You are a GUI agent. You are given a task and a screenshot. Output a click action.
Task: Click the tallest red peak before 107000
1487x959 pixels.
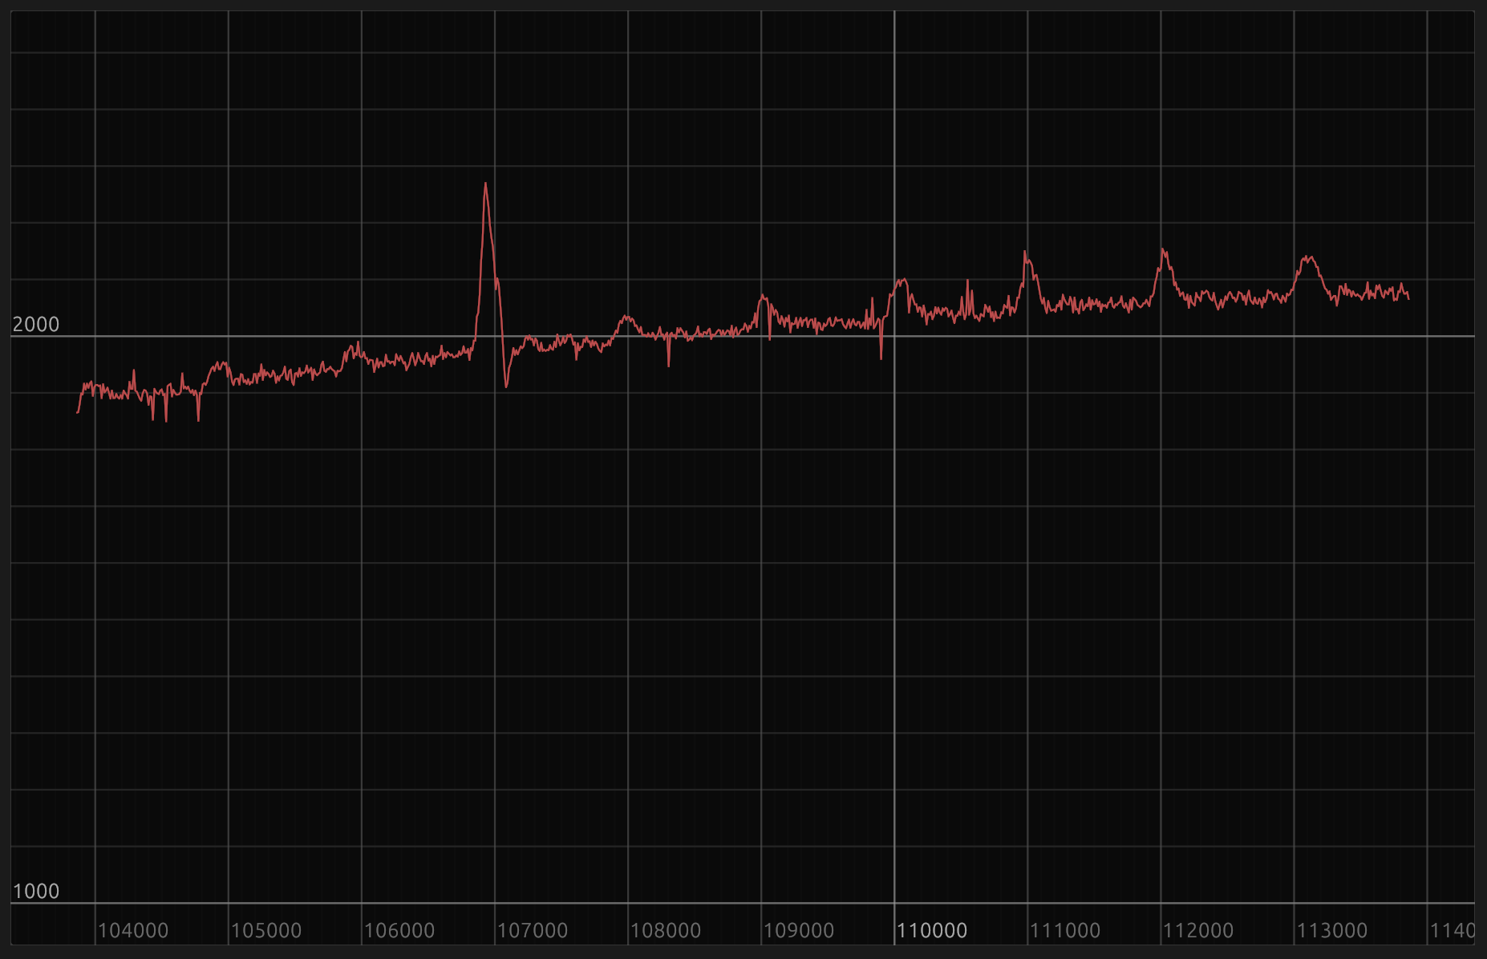pos(485,184)
